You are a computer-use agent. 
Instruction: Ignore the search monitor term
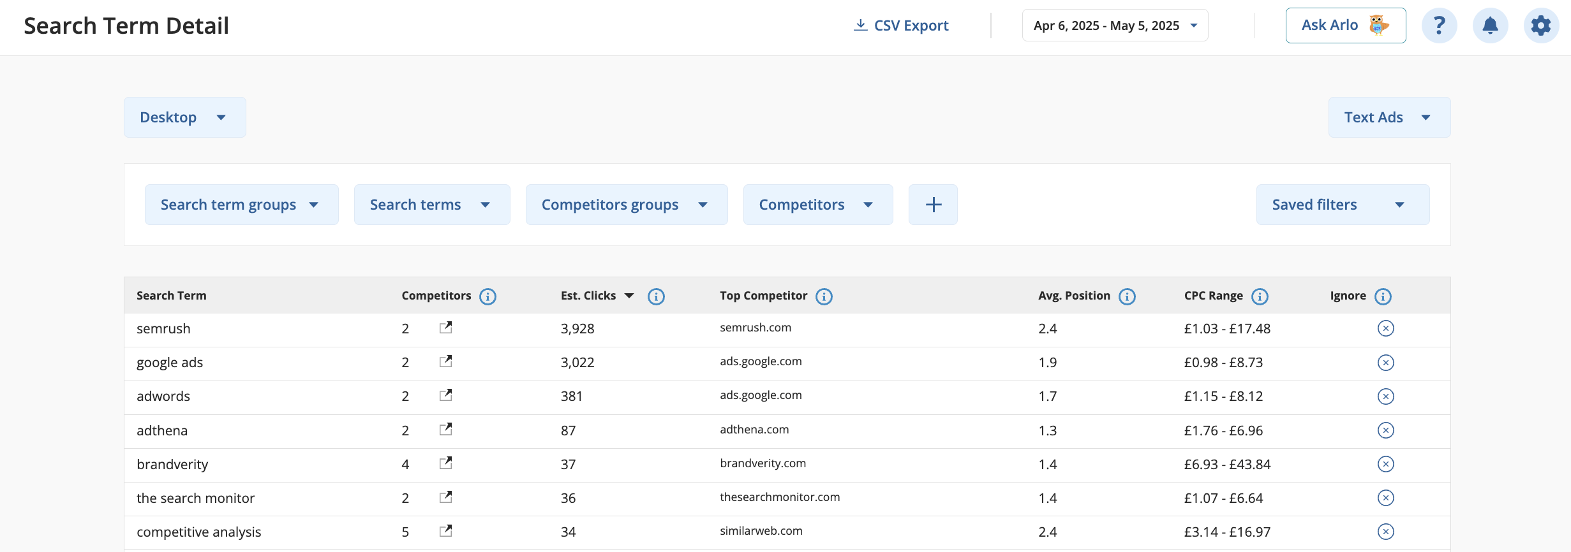pyautogui.click(x=1385, y=498)
